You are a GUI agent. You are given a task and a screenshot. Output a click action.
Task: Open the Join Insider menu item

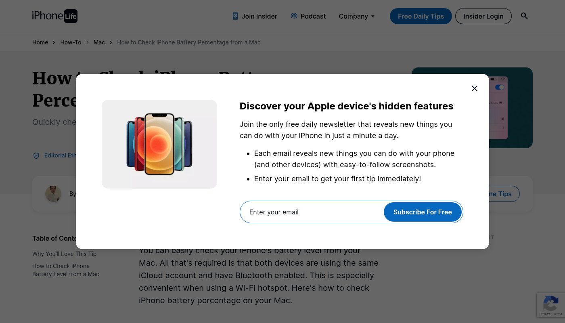click(x=259, y=16)
